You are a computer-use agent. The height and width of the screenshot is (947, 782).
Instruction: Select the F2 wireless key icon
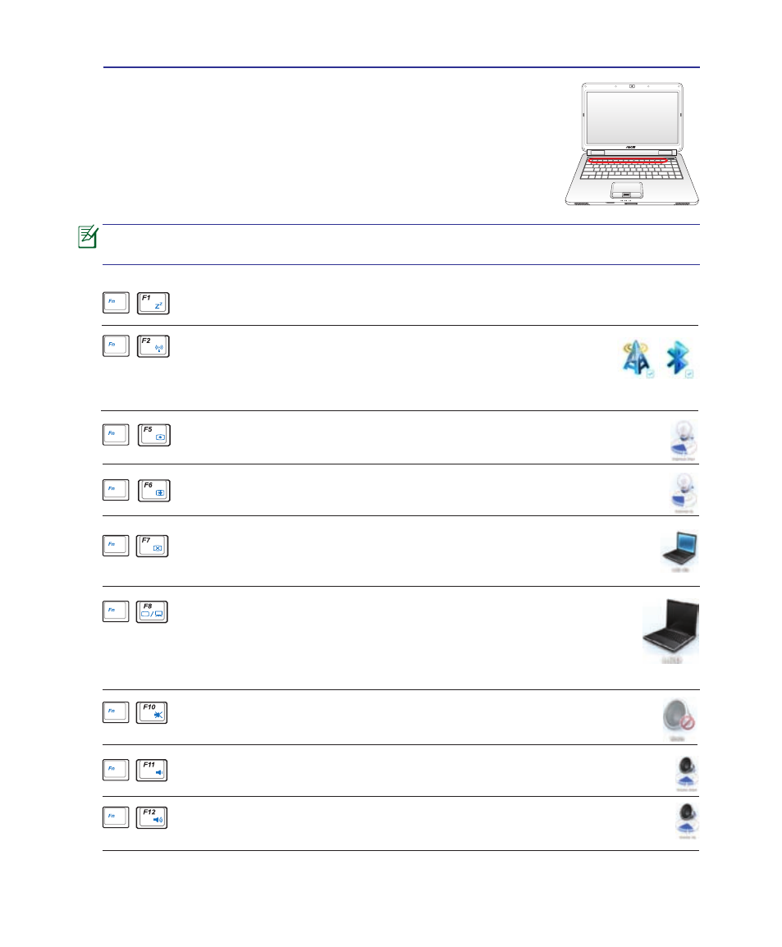coord(153,346)
